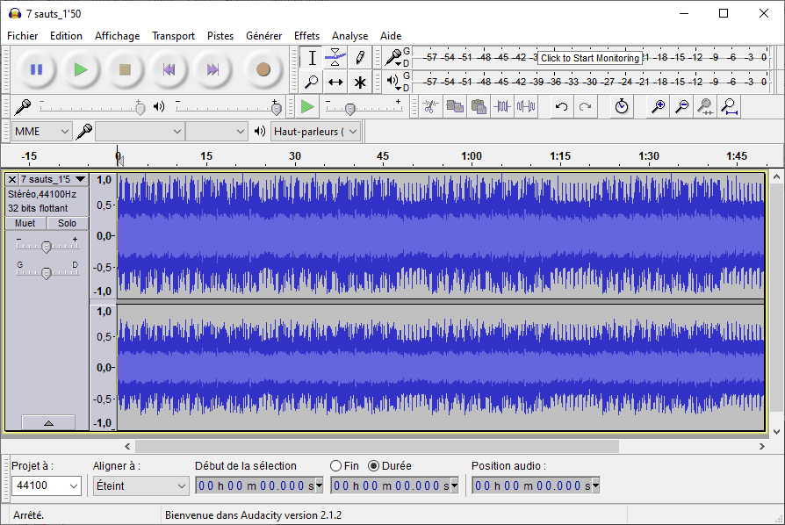Image resolution: width=785 pixels, height=525 pixels.
Task: Click the 1:00 mark on the timeline ruler
Action: click(472, 156)
